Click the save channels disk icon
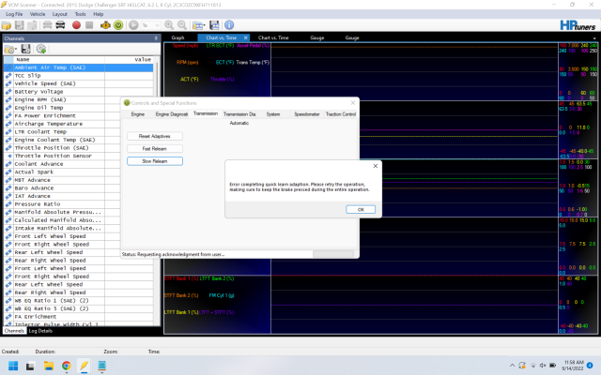 pos(25,49)
